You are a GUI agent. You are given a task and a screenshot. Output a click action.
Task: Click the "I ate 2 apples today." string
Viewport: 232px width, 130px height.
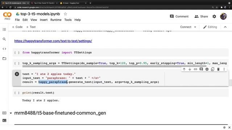[x=55, y=74]
